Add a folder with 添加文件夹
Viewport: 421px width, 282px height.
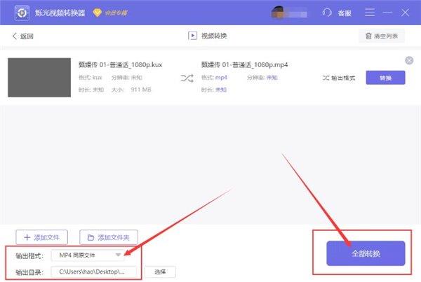point(109,237)
